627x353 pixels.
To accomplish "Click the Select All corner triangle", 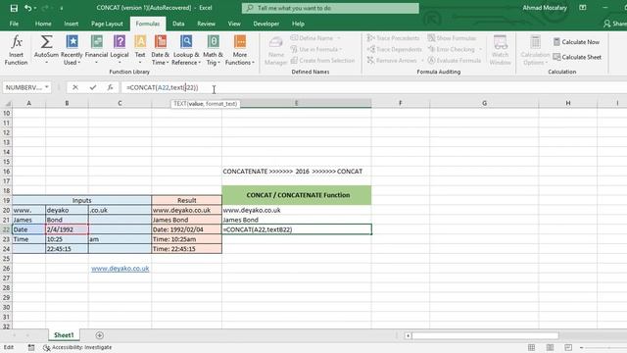I will tap(8, 103).
